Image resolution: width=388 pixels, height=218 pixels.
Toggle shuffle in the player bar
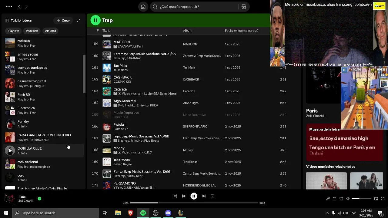(x=175, y=196)
